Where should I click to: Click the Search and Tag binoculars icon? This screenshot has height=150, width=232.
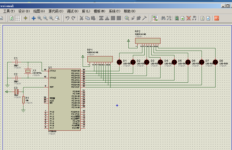pos(163,18)
